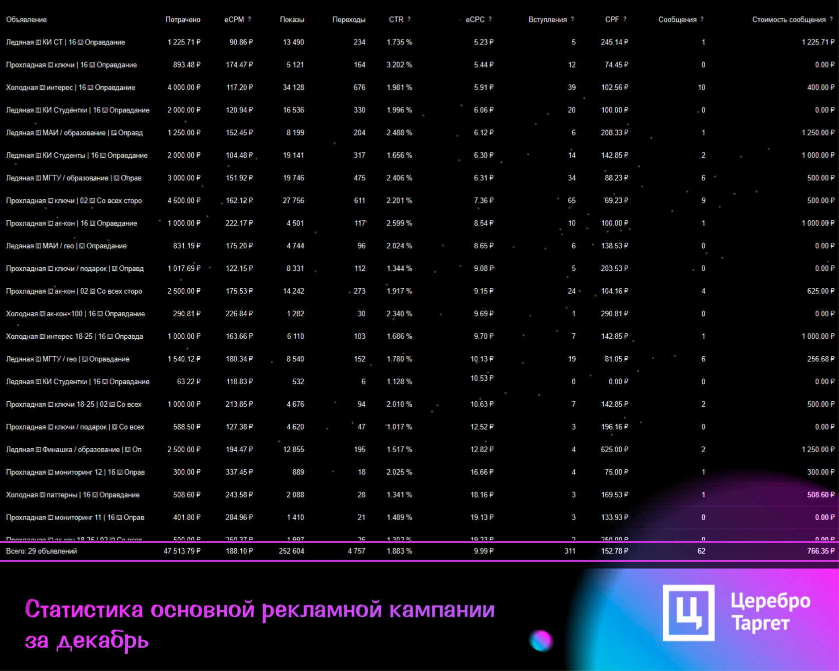
Task: Select the row Прохладная ключи | 02 Со всех сторо
Action: pyautogui.click(x=419, y=200)
